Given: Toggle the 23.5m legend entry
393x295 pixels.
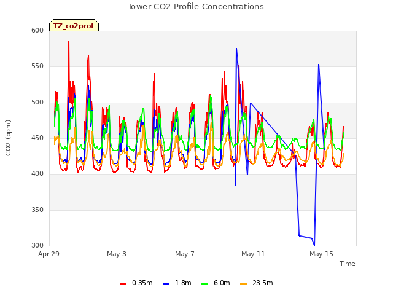Looking at the screenshot, I should tap(257, 283).
